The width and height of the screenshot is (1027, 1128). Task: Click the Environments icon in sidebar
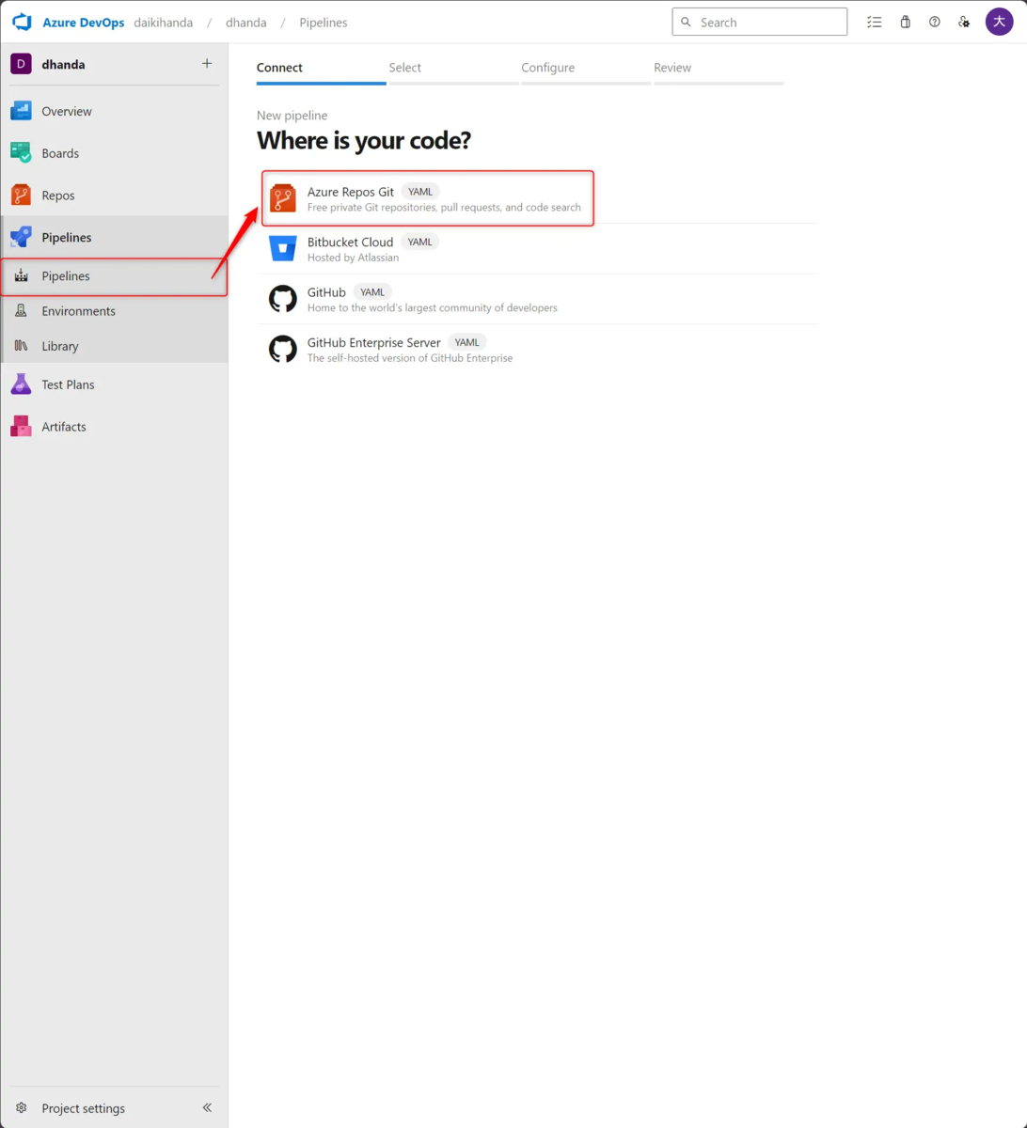(x=21, y=311)
